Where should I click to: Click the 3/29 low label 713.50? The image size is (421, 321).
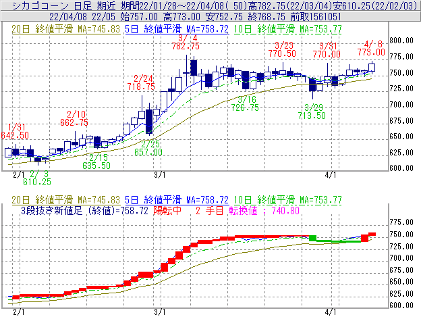312,116
